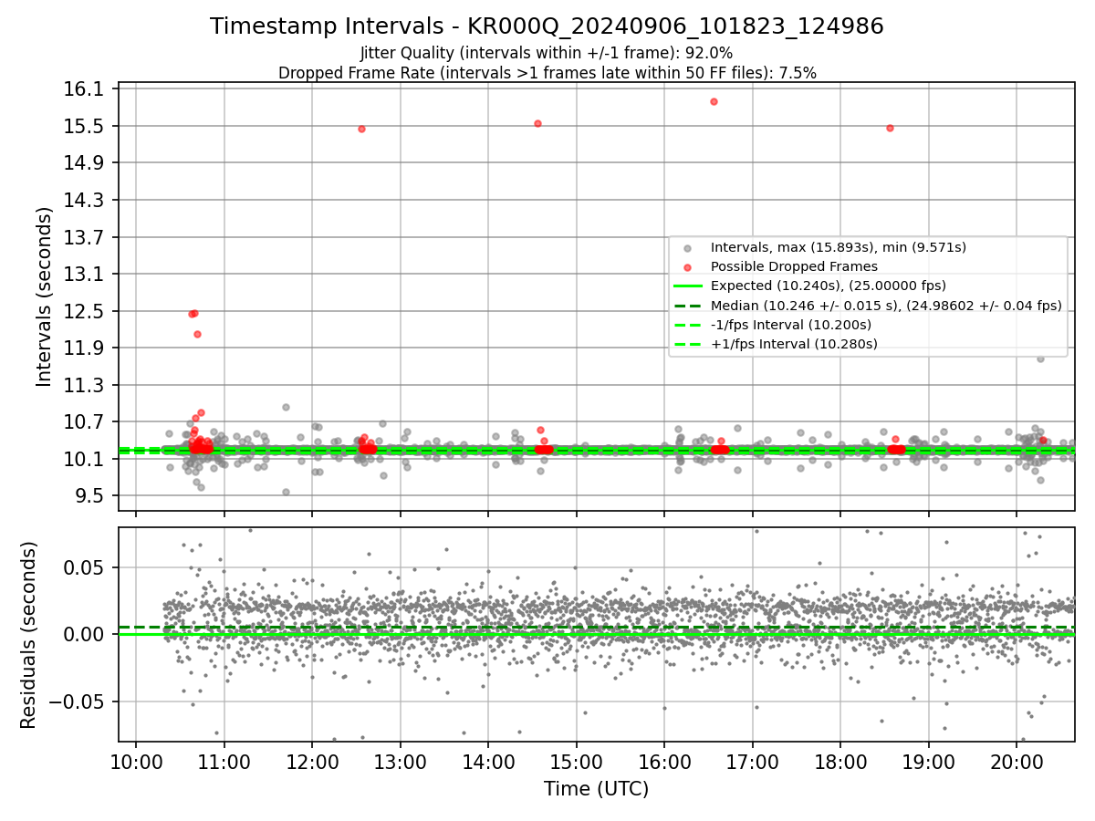Click the 'Intervals, max (15.893s), min (9.571s)' legend entry

coord(838,247)
